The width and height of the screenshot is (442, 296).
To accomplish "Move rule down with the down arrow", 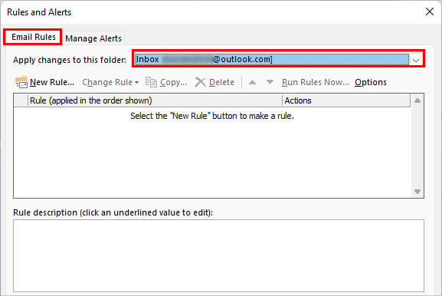I will coord(270,82).
